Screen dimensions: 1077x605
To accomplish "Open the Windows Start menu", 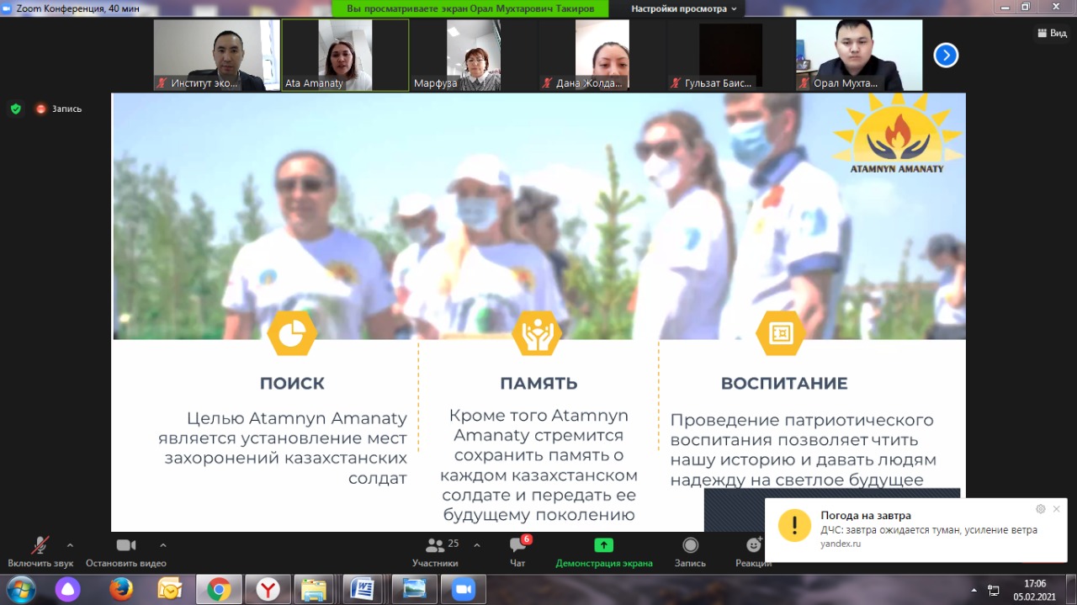I will pos(20,589).
